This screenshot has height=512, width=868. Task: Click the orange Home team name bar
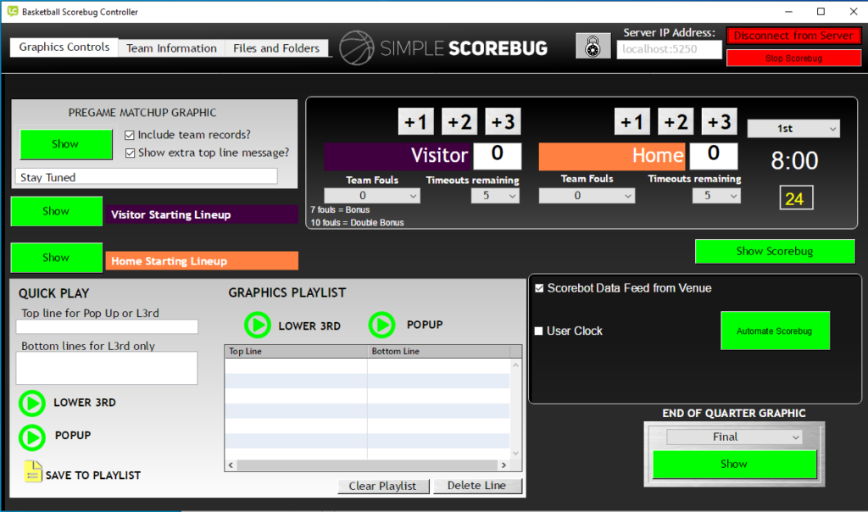point(612,156)
